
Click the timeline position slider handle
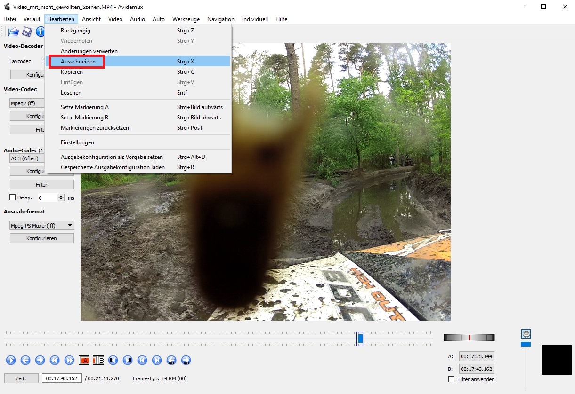coord(360,338)
